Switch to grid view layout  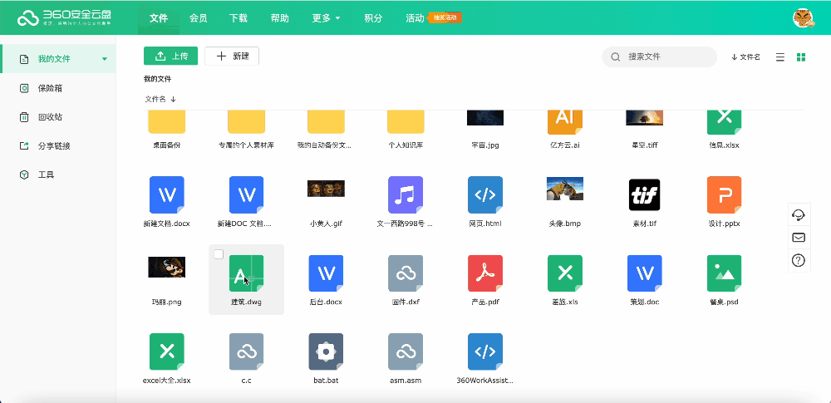coord(801,57)
